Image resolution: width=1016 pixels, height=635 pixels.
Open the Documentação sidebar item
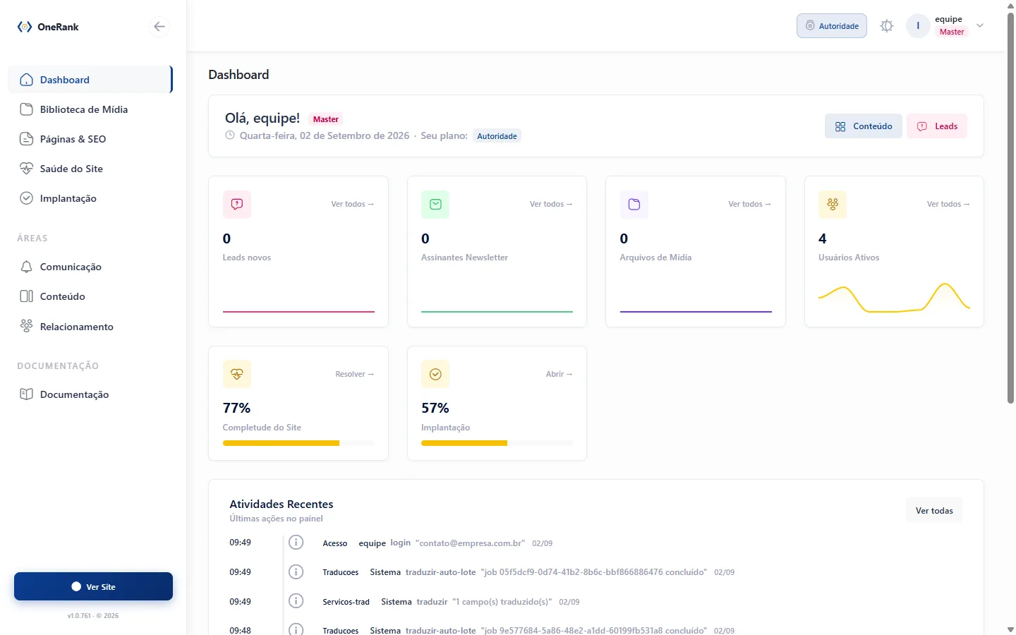(x=90, y=394)
